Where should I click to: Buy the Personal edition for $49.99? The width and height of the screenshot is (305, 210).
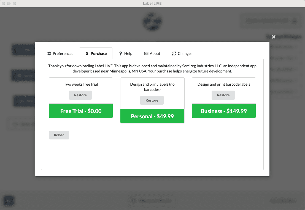click(152, 116)
